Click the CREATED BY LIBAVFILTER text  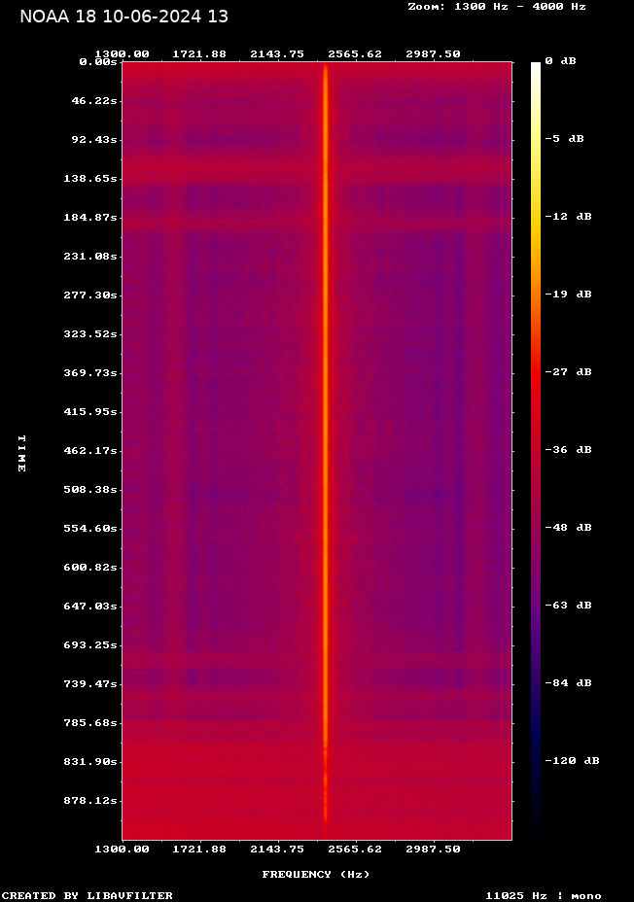point(88,895)
